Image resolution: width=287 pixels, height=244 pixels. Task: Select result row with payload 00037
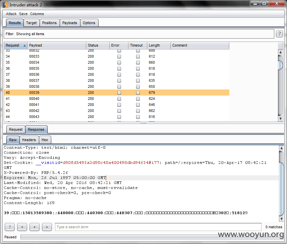(x=116, y=80)
